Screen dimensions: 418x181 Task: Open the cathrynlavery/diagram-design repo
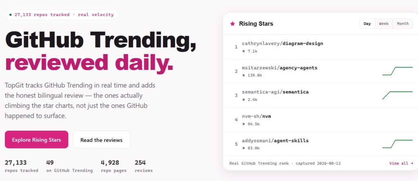[282, 44]
